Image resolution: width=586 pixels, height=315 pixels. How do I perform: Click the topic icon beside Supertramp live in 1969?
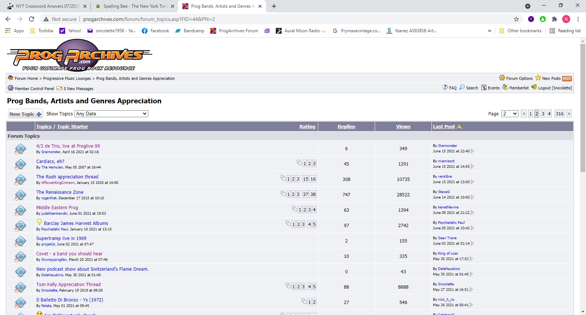pyautogui.click(x=20, y=241)
